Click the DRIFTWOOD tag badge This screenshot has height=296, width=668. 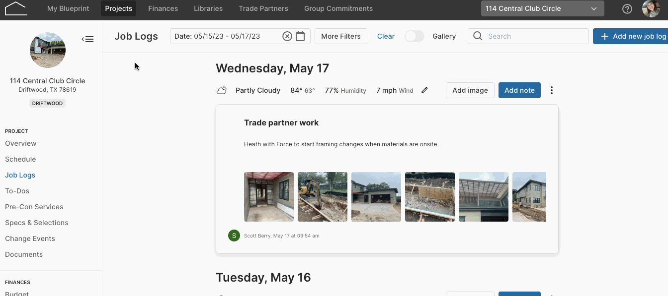point(48,103)
